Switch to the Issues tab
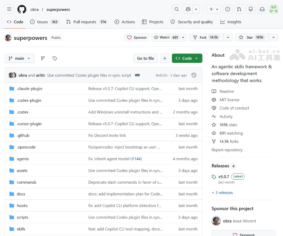283x236 pixels. (45, 22)
